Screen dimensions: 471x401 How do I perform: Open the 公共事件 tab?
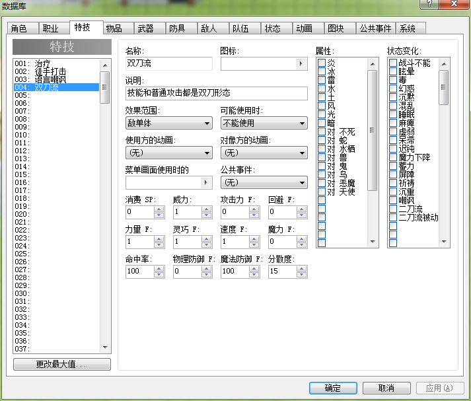(375, 28)
